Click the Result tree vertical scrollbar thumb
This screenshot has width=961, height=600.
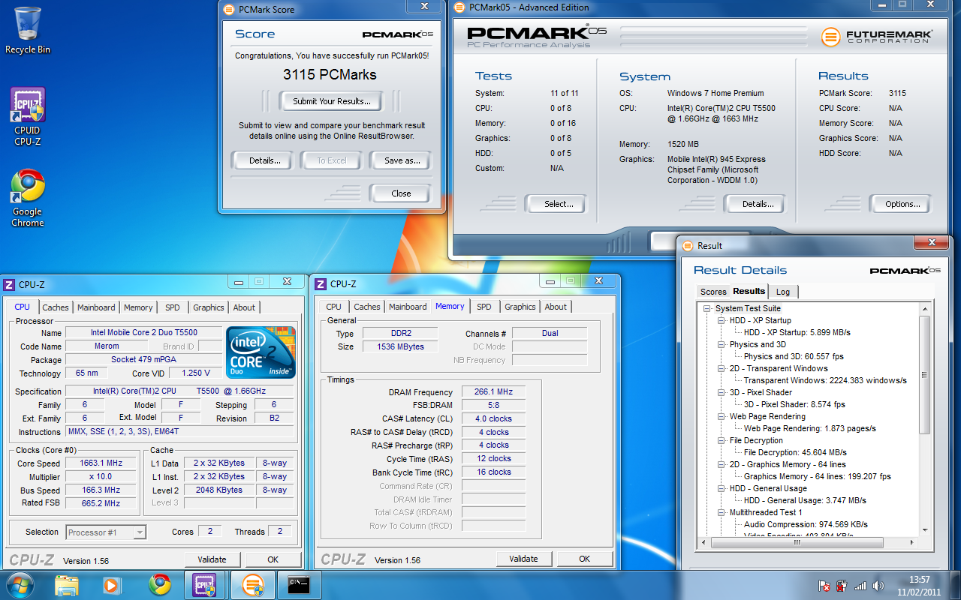924,375
